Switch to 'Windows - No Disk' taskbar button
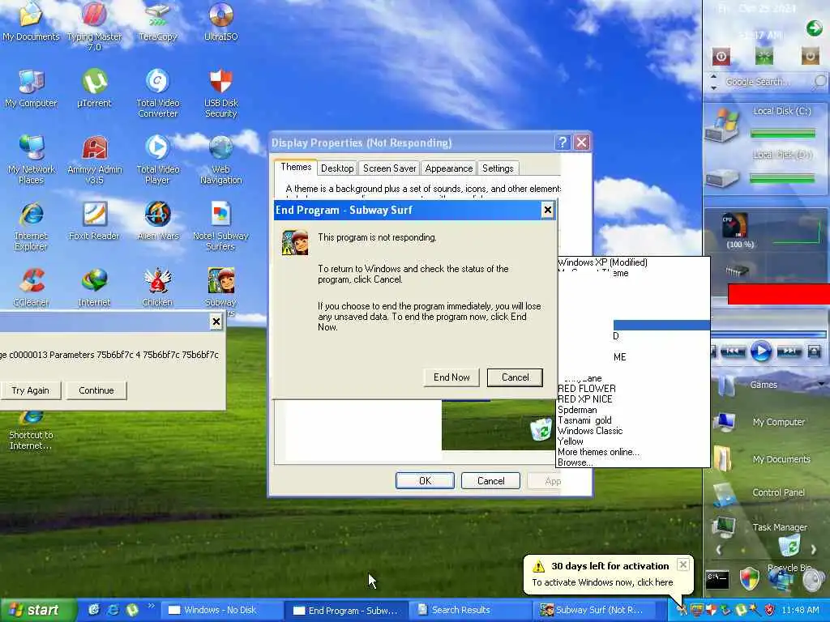The width and height of the screenshot is (830, 622). (221, 610)
